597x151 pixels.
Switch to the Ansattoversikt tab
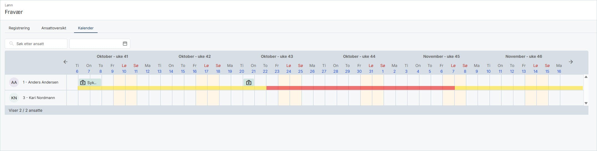(x=54, y=28)
